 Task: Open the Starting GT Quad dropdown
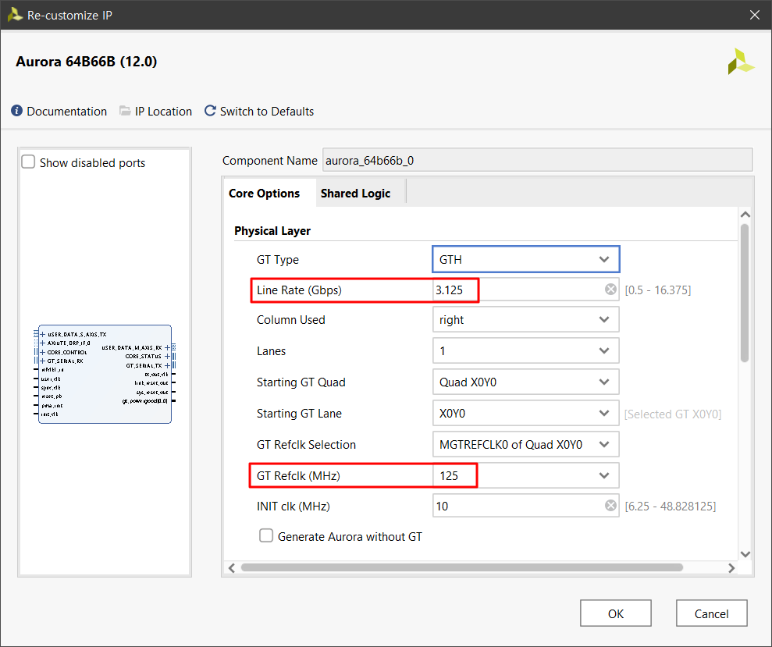pyautogui.click(x=526, y=382)
